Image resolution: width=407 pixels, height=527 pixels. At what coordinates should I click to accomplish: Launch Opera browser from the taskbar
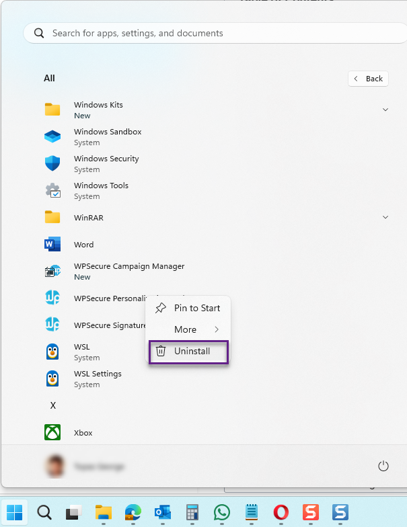point(281,512)
